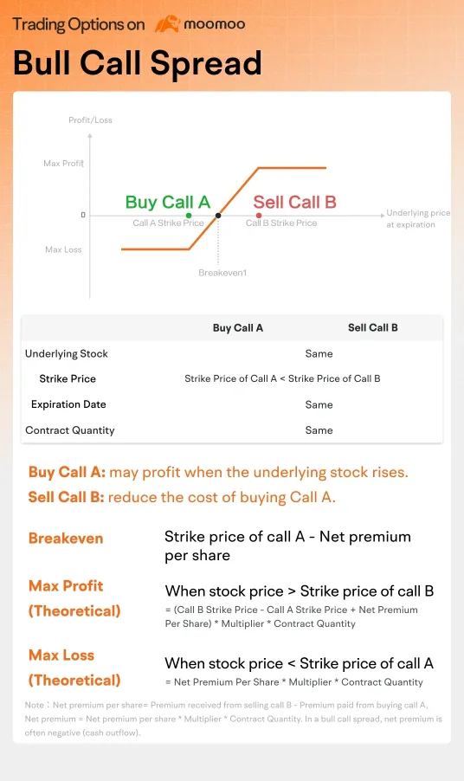
Task: Click the black breakeven point marker
Action: (x=218, y=216)
